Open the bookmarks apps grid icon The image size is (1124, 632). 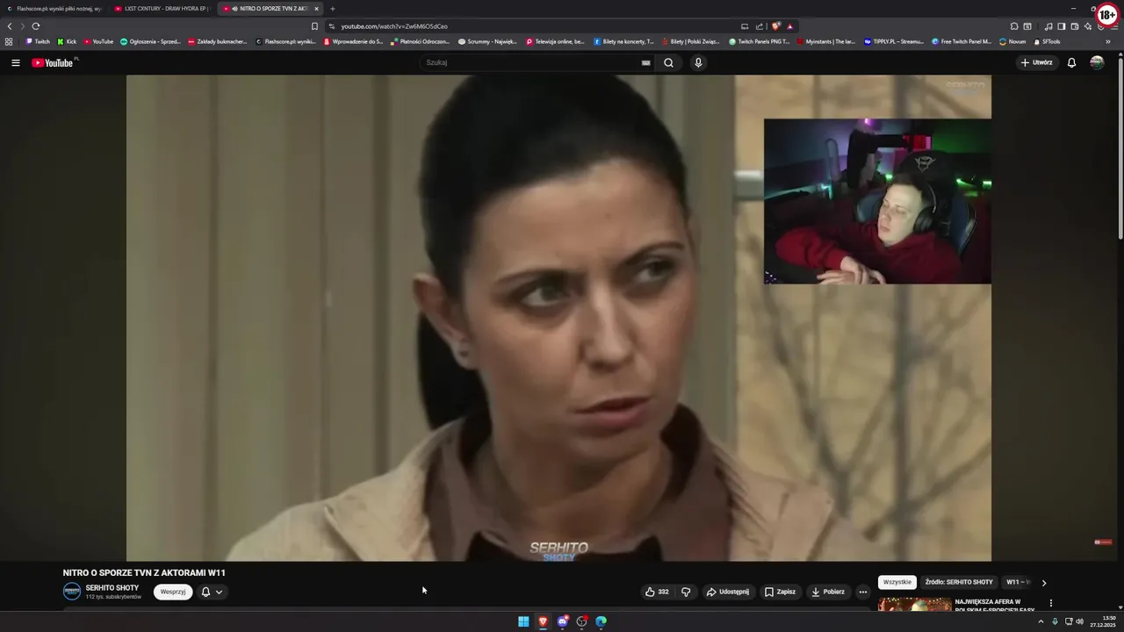[x=9, y=41]
